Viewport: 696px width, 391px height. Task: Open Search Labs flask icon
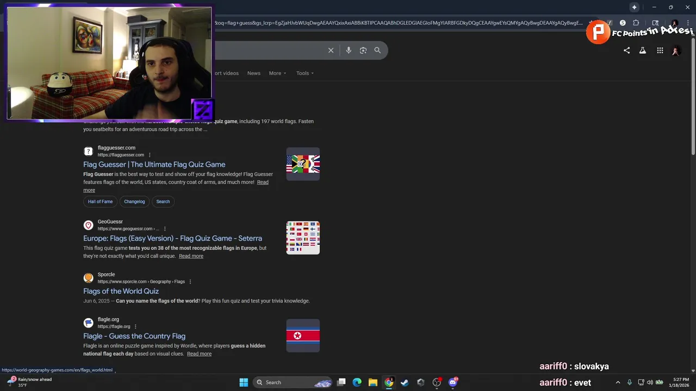click(x=643, y=51)
